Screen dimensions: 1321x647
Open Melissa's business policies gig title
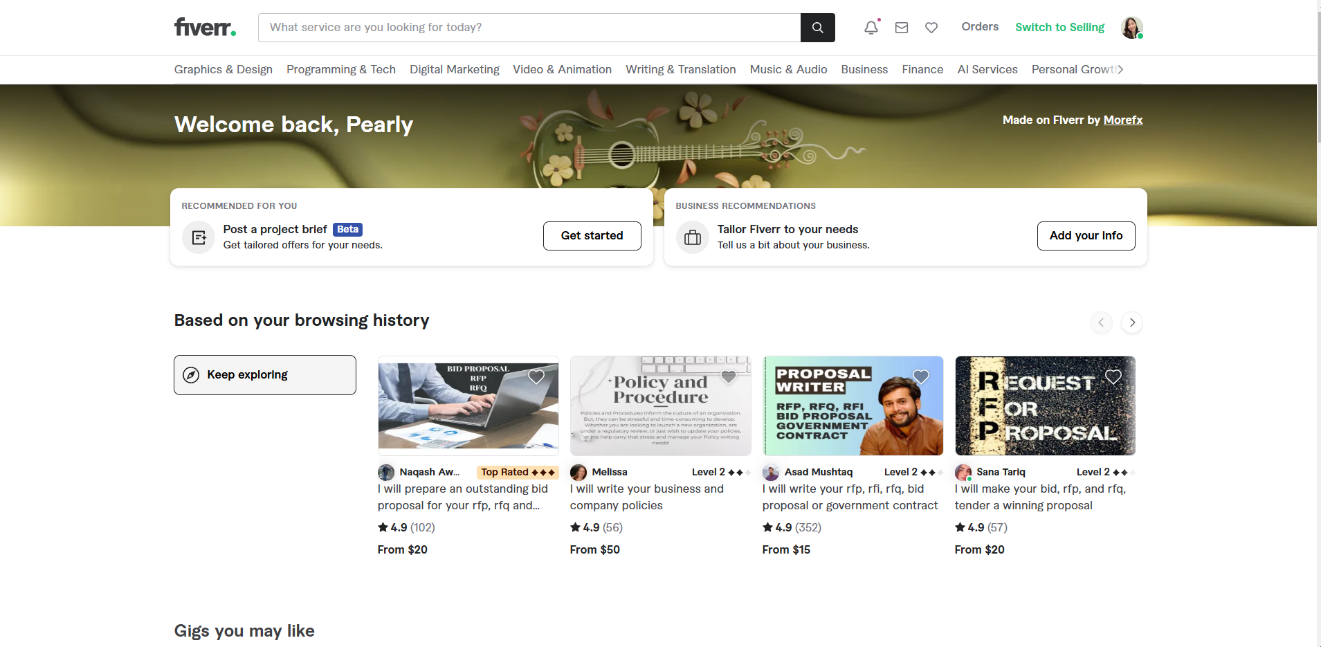(647, 497)
